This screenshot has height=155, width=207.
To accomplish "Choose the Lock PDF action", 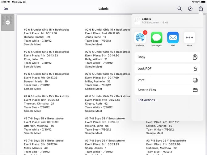I will 144,69.
